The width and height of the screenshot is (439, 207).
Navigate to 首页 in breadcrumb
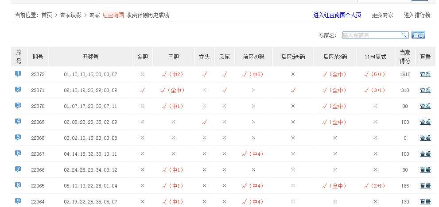coord(47,15)
